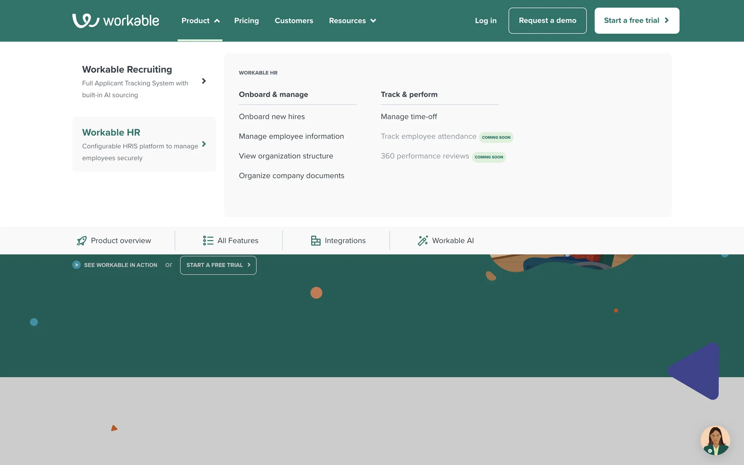
Task: Click the Workable AI magic wand icon
Action: click(x=423, y=241)
